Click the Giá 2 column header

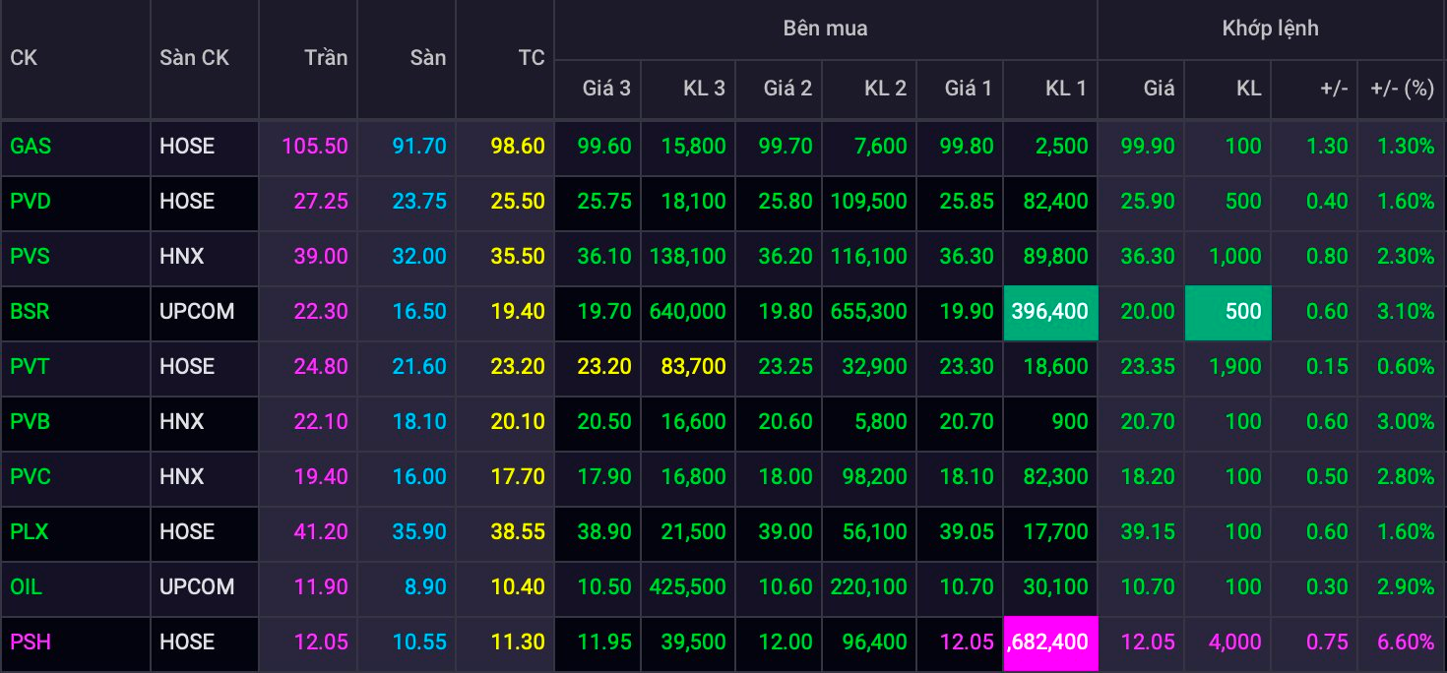point(787,88)
